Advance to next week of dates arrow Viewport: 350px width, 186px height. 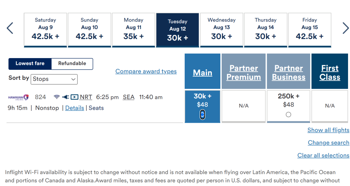pyautogui.click(x=345, y=28)
